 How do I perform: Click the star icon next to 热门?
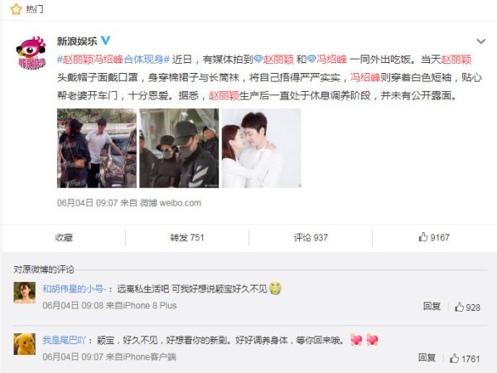tap(16, 9)
